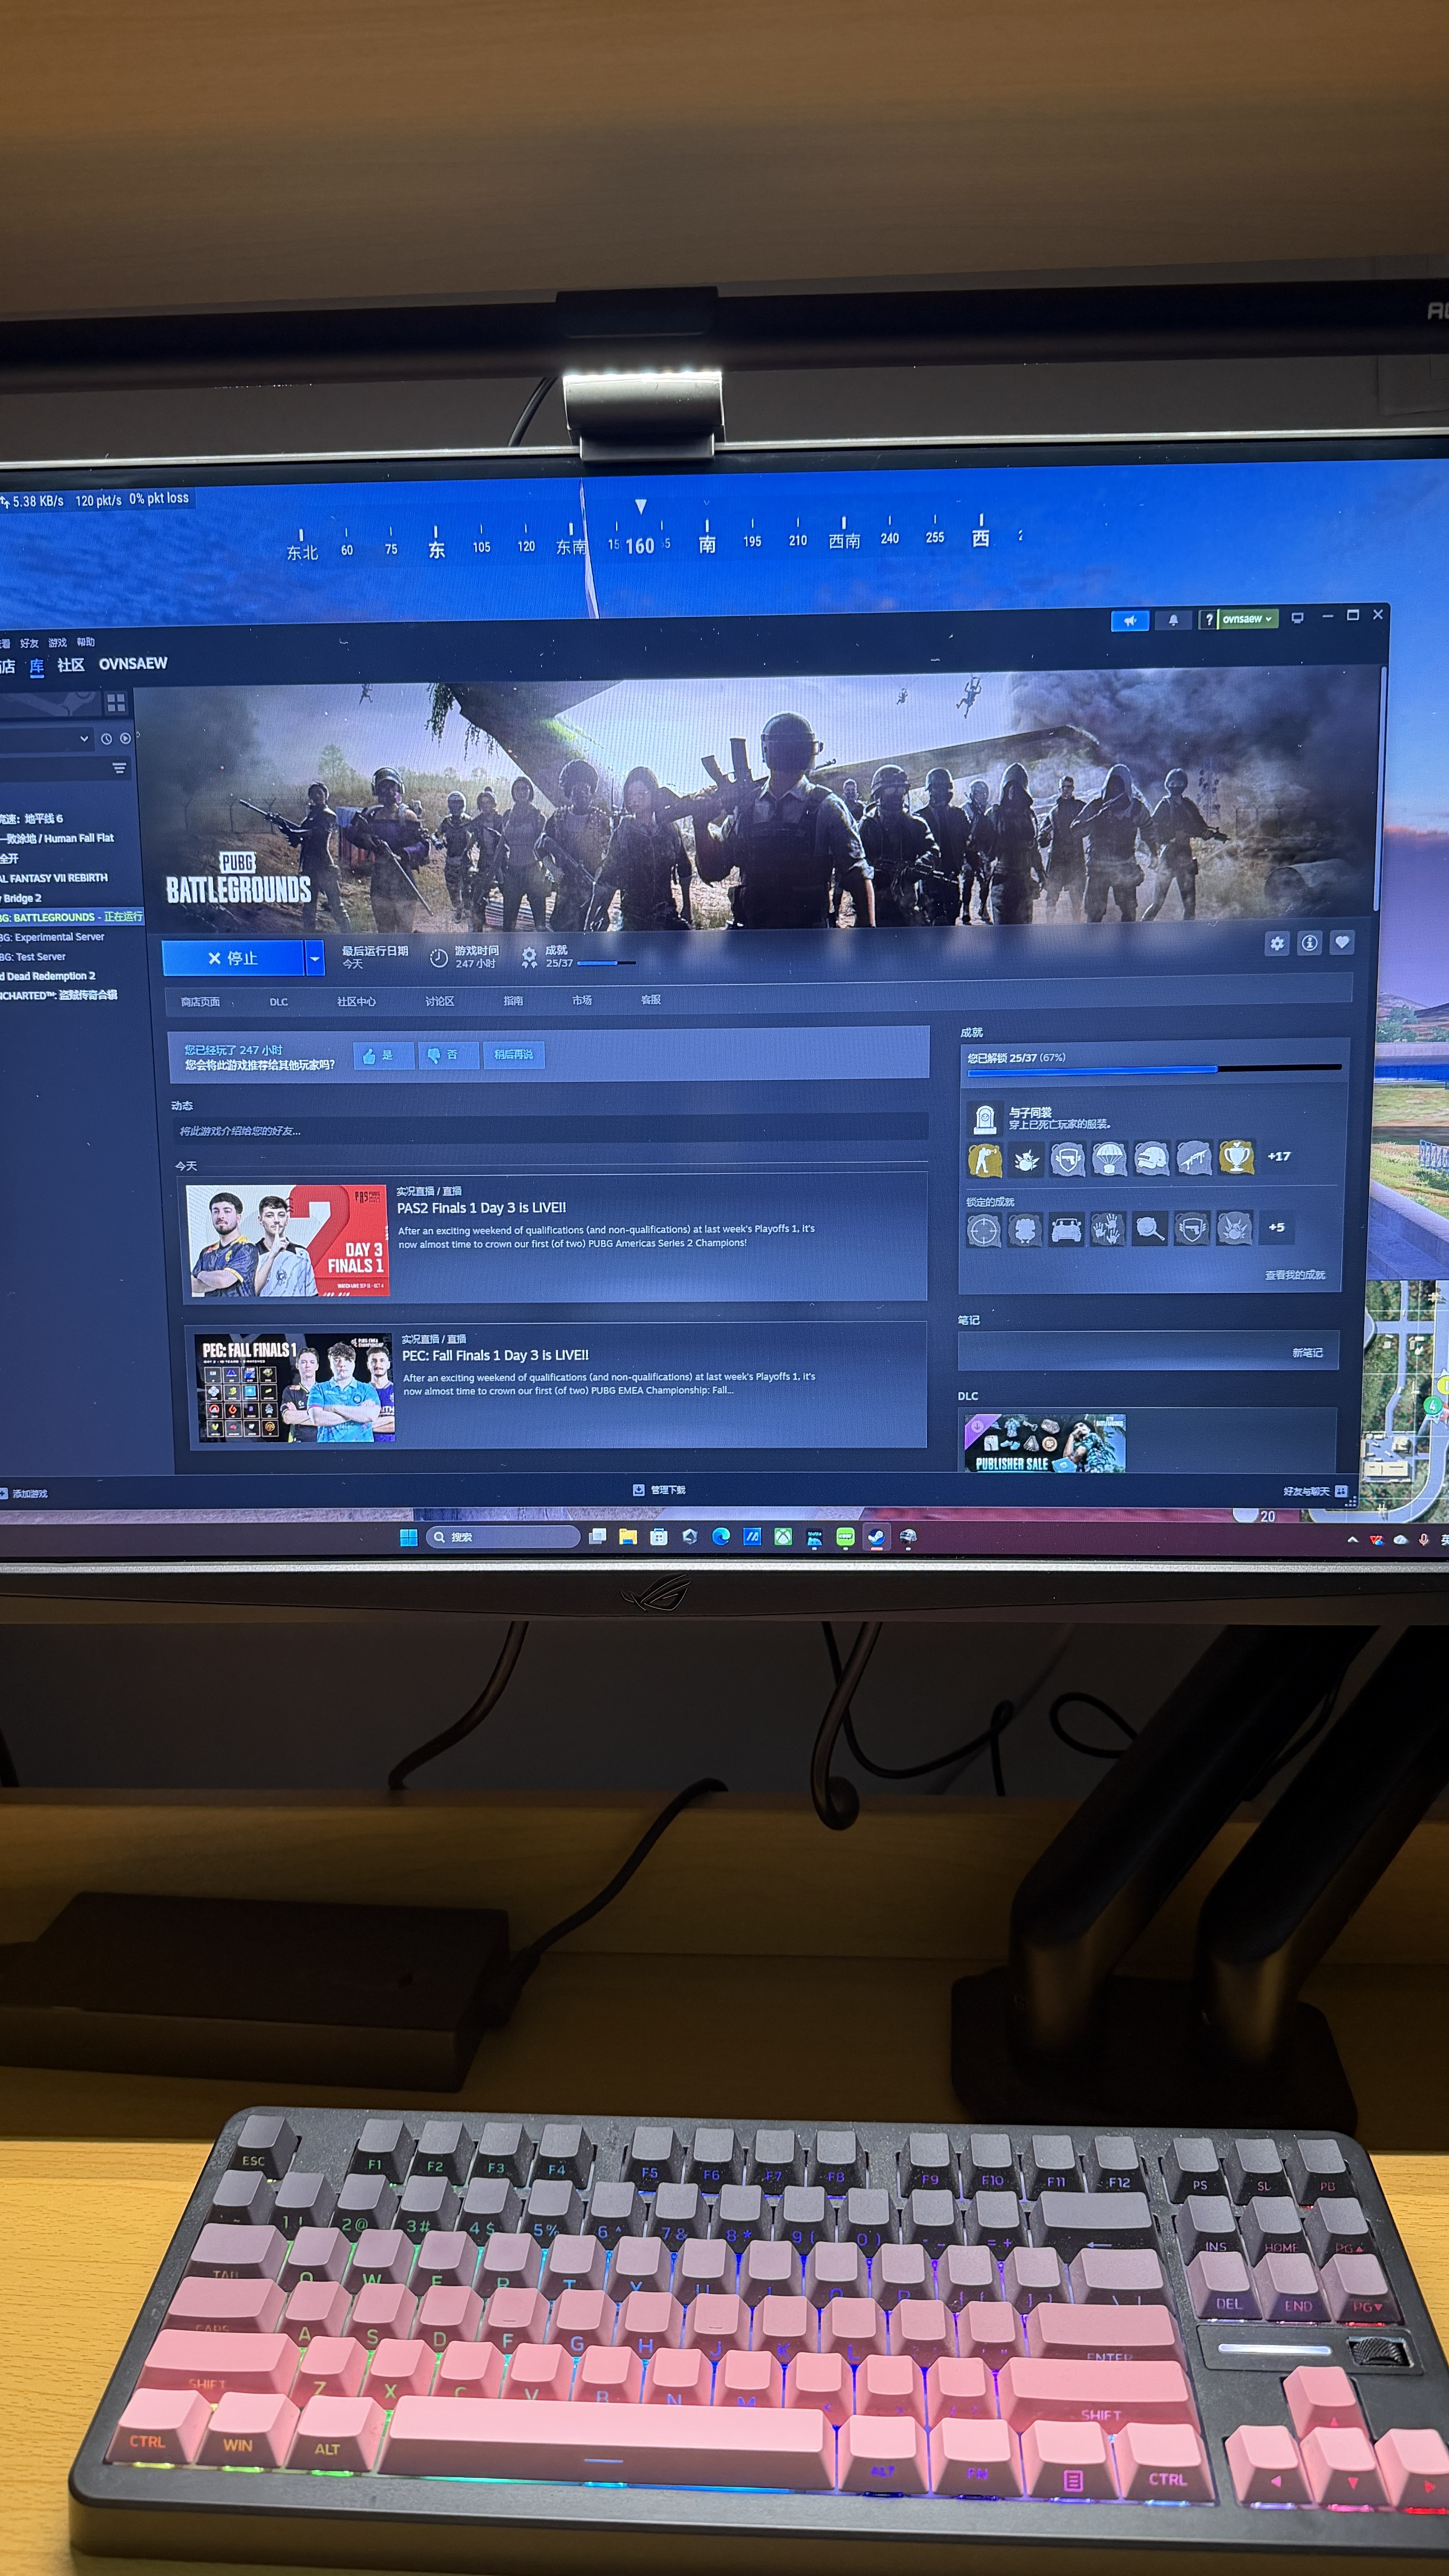Click the Steam library vertical scrollbar
Screen dimensions: 1449x2576
pos(1381,790)
